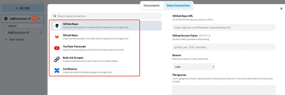Viewport: 285px width, 95px height.
Task: Click the YouTube Transcript play icon
Action: [x=57, y=48]
